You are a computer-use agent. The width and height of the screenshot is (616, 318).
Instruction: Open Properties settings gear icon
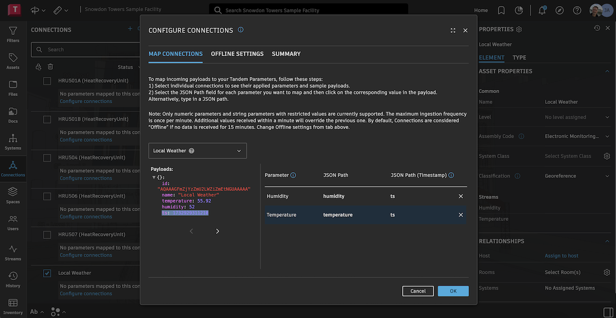(519, 30)
